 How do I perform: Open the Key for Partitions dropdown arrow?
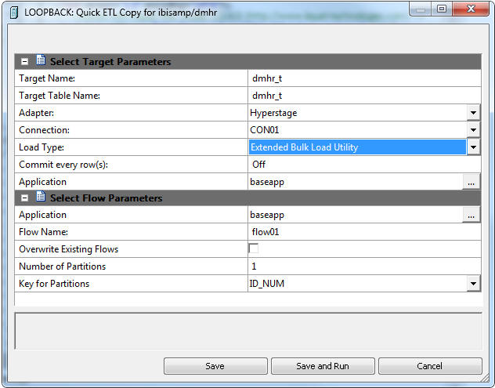pyautogui.click(x=473, y=284)
